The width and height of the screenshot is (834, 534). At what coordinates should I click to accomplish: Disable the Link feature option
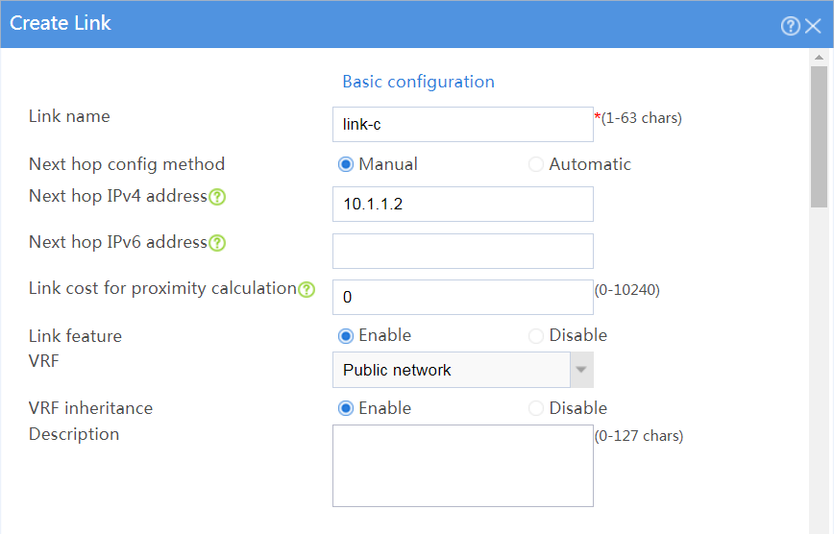[x=535, y=335]
